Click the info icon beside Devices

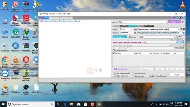[120, 22]
